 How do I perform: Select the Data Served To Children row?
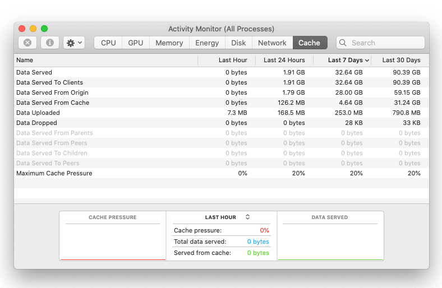pyautogui.click(x=222, y=153)
